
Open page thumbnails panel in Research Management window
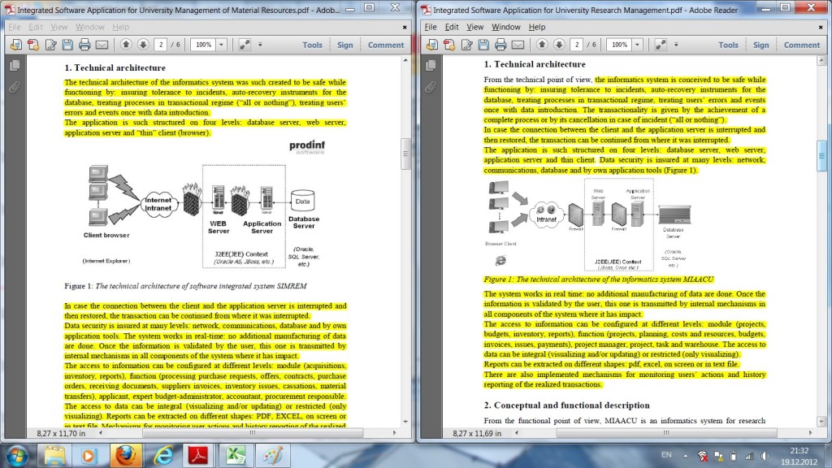click(x=431, y=66)
